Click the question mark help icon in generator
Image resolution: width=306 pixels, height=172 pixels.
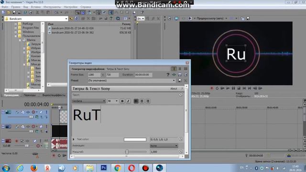click(168, 75)
